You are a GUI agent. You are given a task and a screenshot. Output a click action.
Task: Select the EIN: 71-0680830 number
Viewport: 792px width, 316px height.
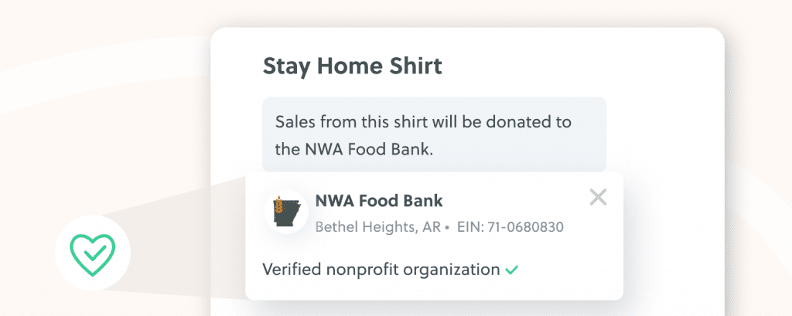click(510, 227)
